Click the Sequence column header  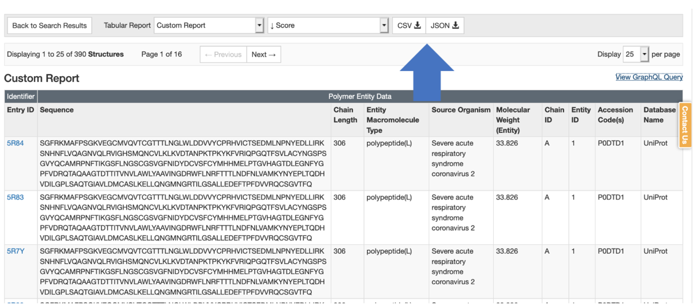click(x=57, y=110)
